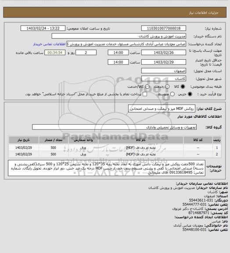This screenshot has width=230, height=253.
Task: Click family name مچدیان عباس آبادی
Action: pyautogui.click(x=189, y=225)
